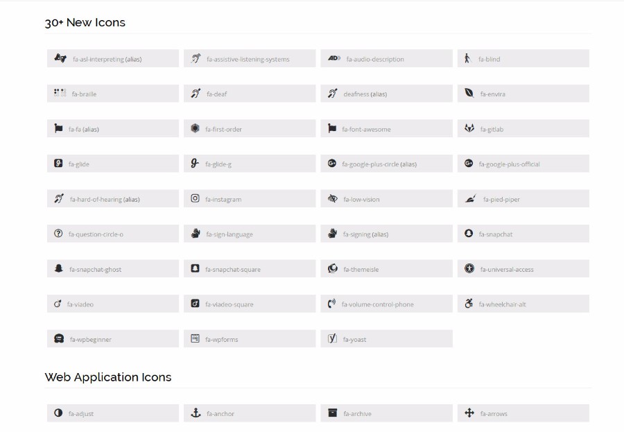Viewport: 624px width, 432px height.
Task: Select the fa-gitlab fox icon
Action: [469, 128]
